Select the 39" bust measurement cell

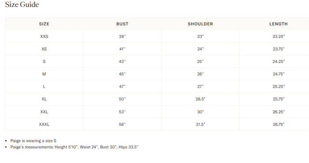coord(122,37)
